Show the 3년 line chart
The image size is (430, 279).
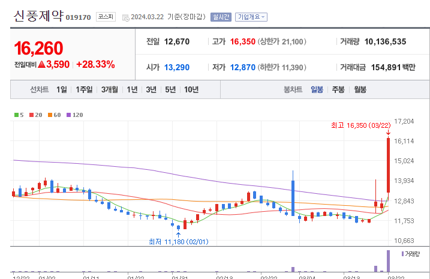tap(151, 89)
